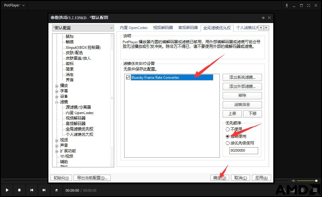Open the playlist hamburger icon

(x=315, y=190)
